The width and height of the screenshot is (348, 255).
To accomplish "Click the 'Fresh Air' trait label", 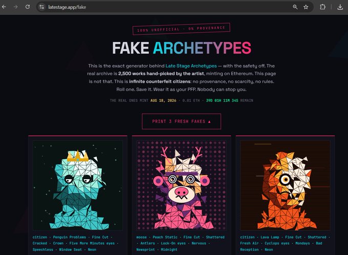I will coord(249,243).
